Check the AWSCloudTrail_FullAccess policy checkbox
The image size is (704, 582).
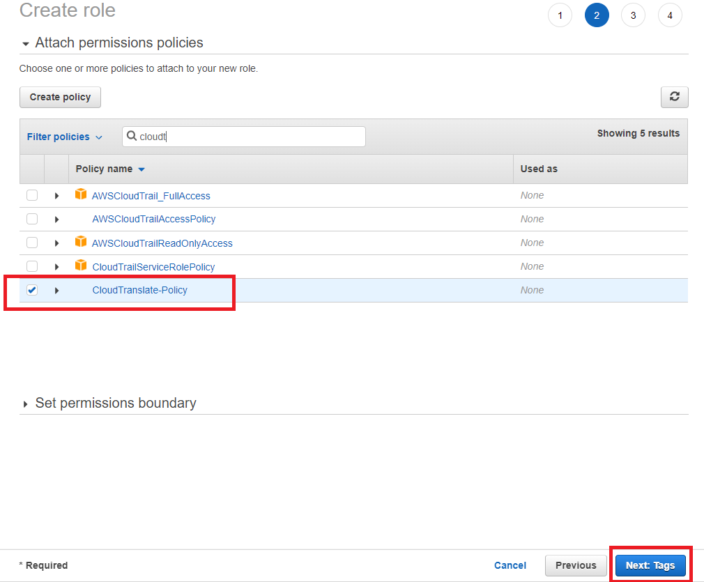point(32,195)
